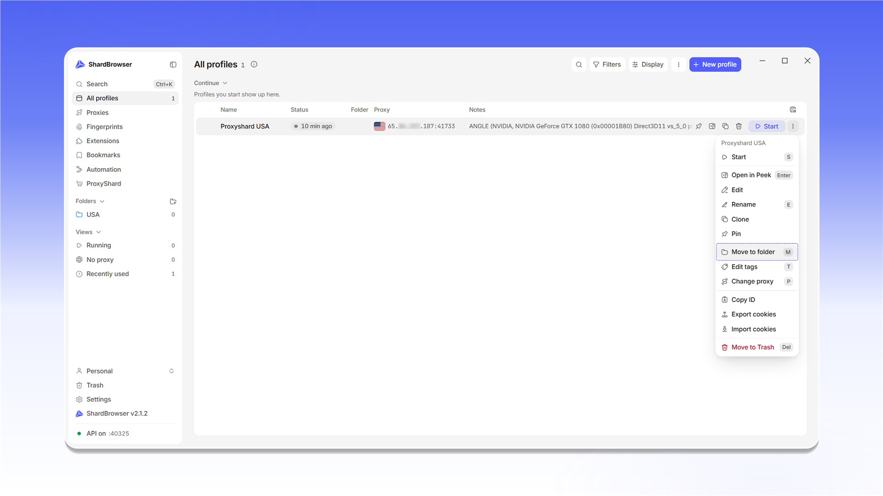Click the Proxy column header
The width and height of the screenshot is (883, 496).
382,110
